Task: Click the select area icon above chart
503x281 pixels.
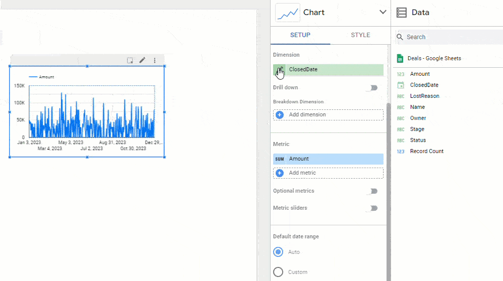Action: (130, 60)
